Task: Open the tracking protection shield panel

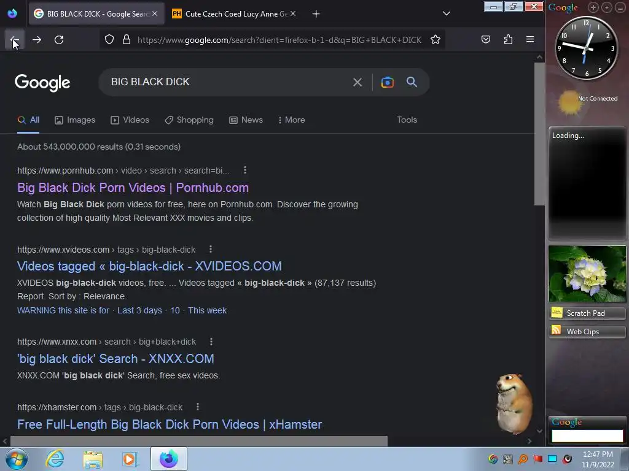Action: pyautogui.click(x=109, y=39)
